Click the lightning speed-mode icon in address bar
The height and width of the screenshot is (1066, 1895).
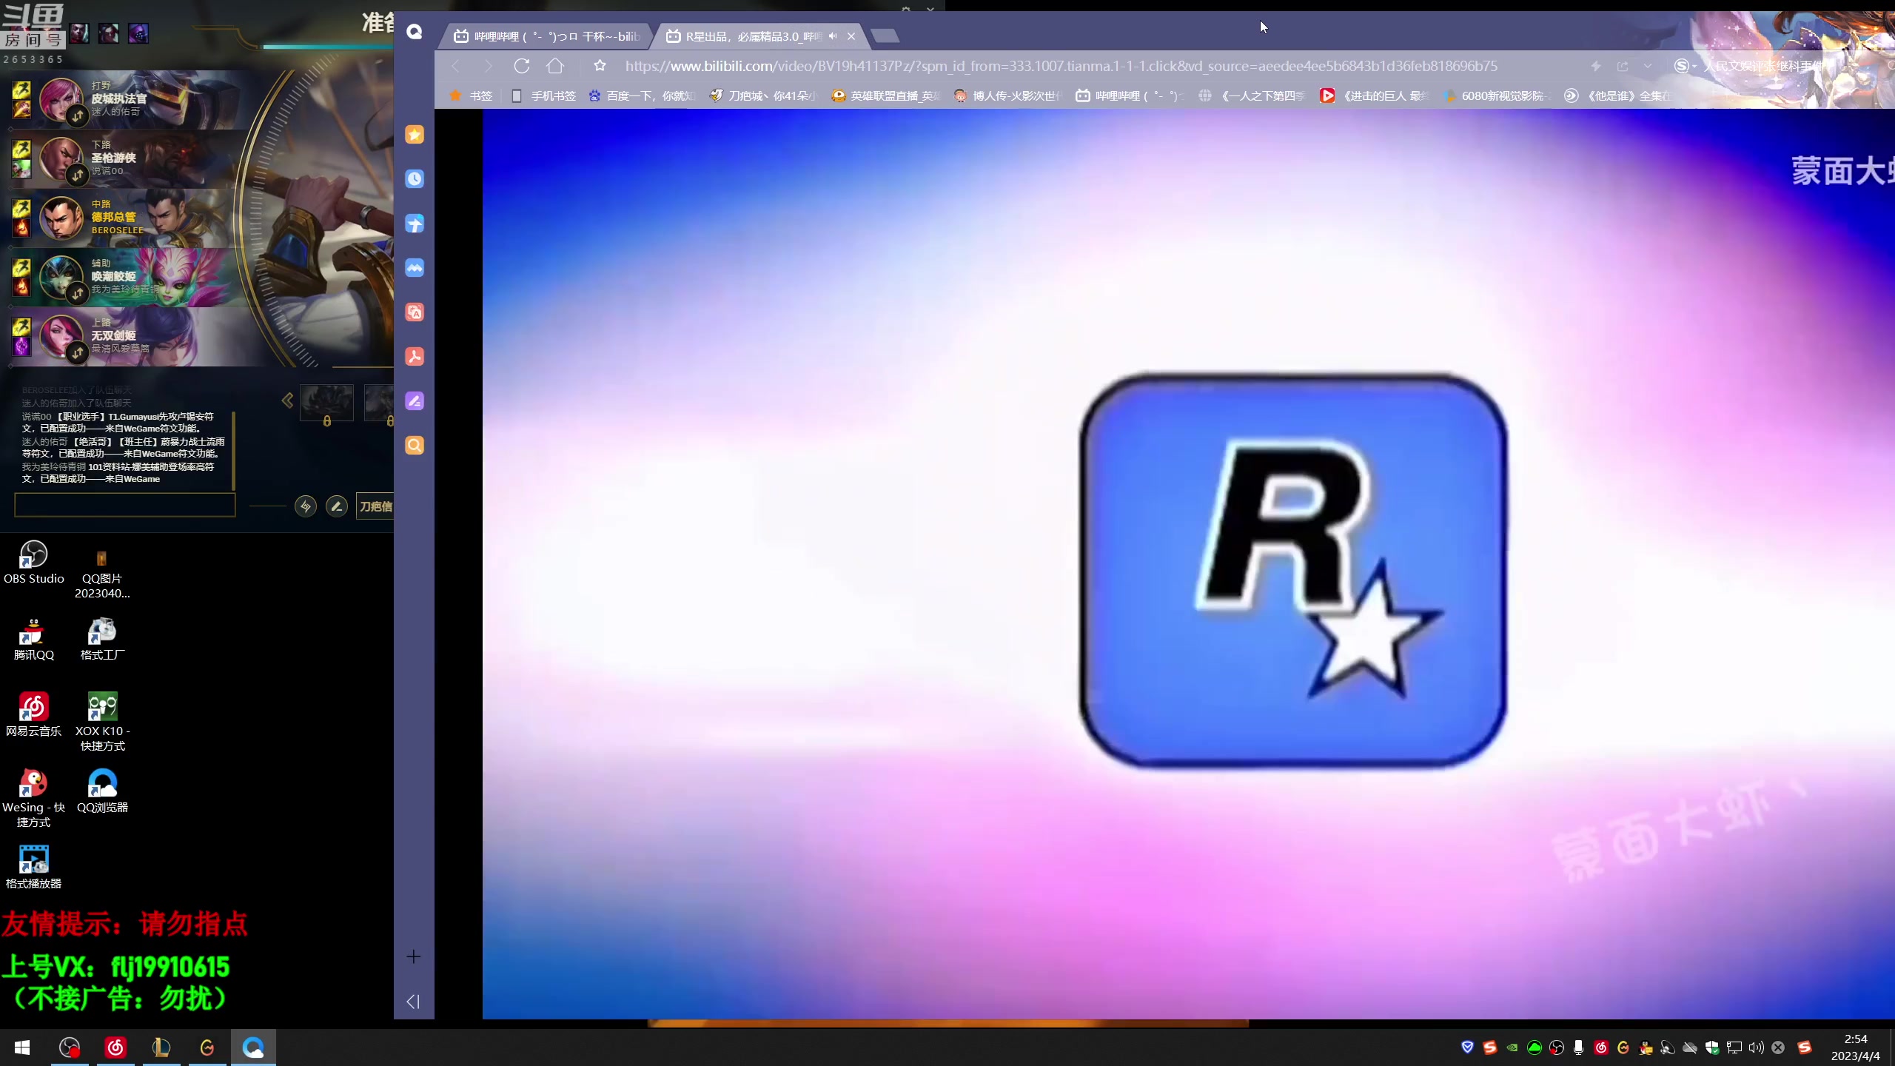(1596, 66)
